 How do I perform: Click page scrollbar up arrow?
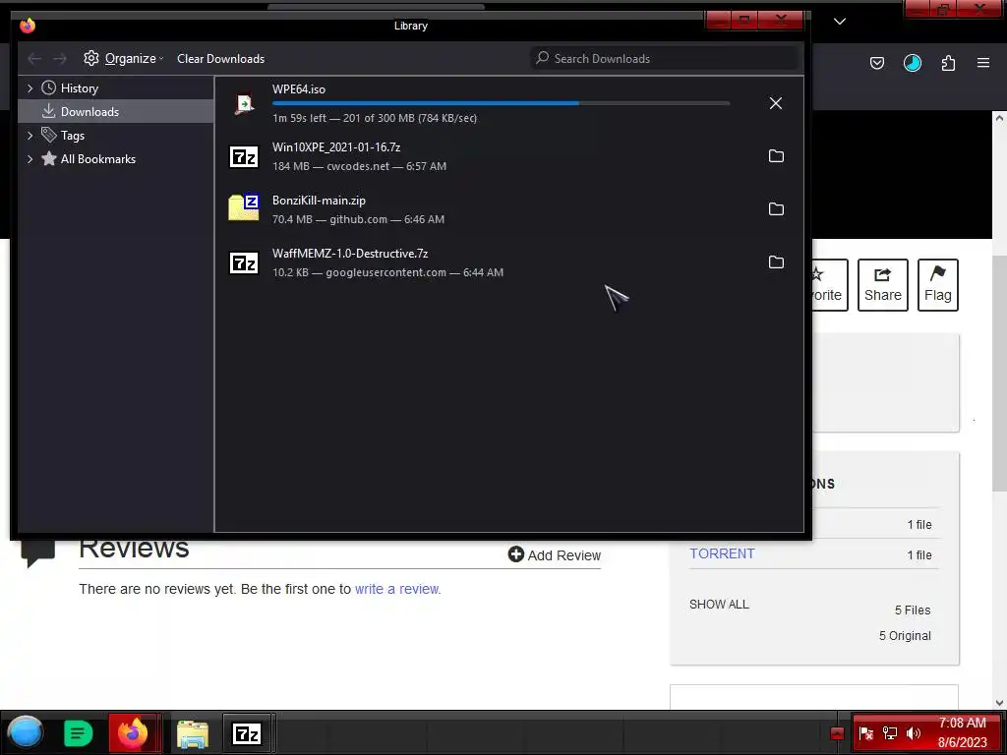point(999,118)
